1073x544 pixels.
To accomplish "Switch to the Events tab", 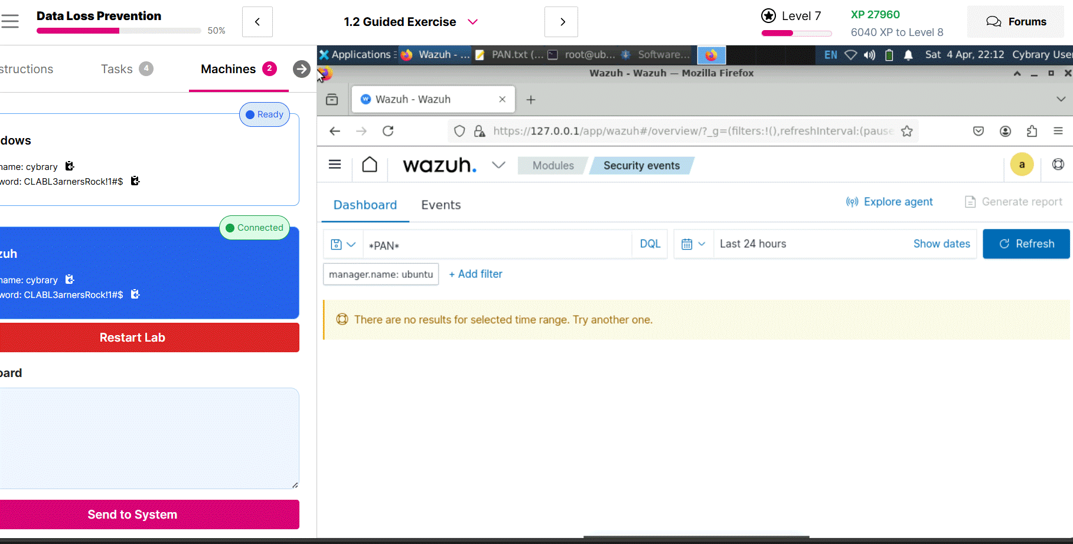I will [441, 205].
